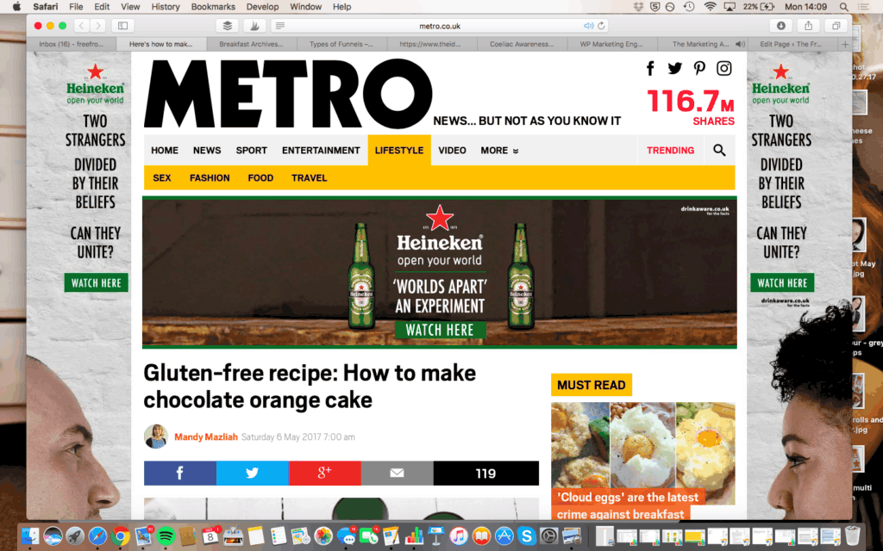The image size is (883, 551).
Task: Click the author's round avatar photo
Action: [x=156, y=436]
